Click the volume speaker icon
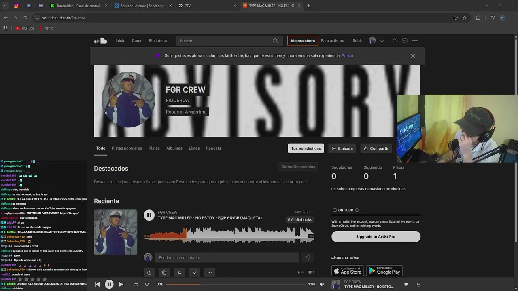The image size is (518, 291). coord(322,285)
